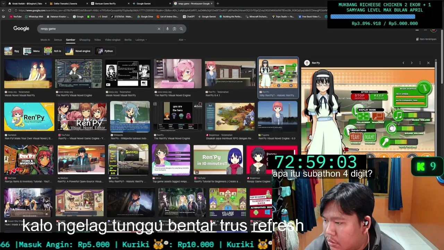Expand the Lainnya filter dropdown
Viewport: 444px width, 250px height.
[x=141, y=40]
